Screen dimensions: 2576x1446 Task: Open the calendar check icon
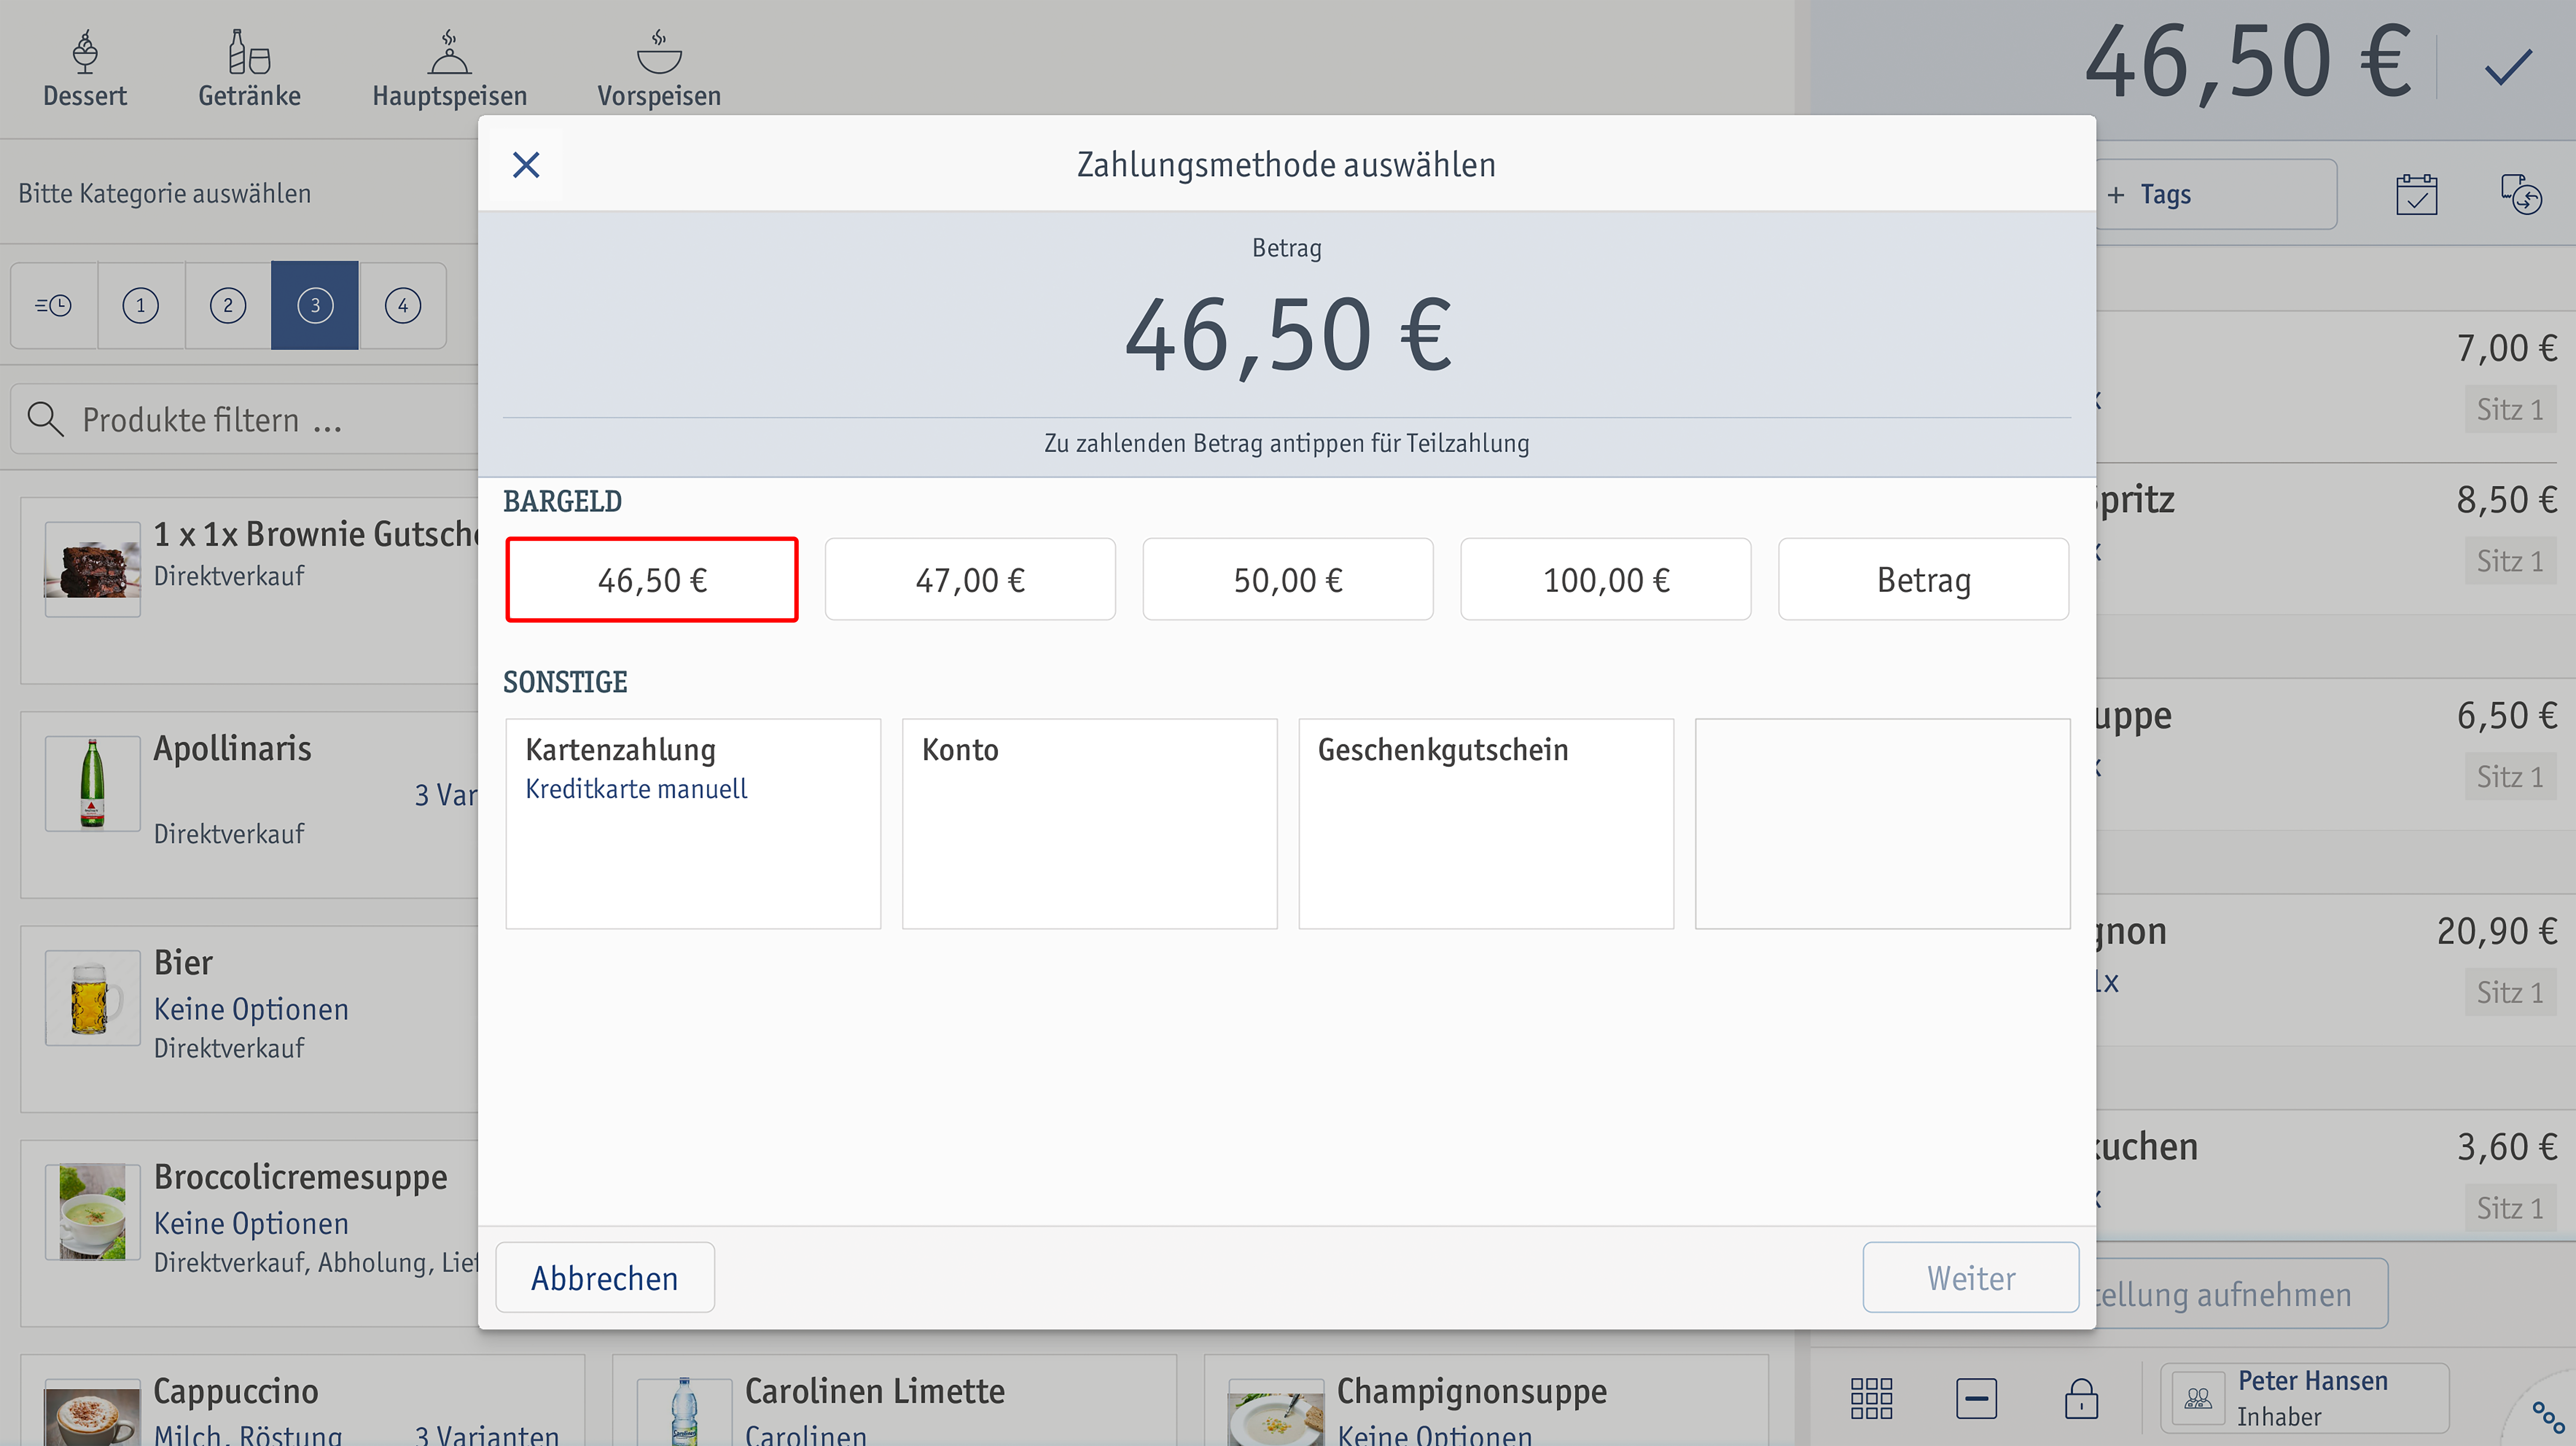pyautogui.click(x=2417, y=194)
